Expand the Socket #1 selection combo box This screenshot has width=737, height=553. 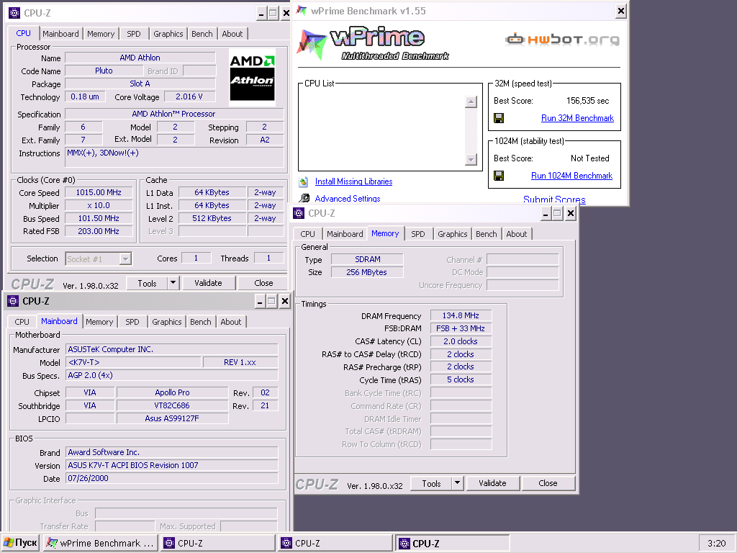[x=125, y=259]
